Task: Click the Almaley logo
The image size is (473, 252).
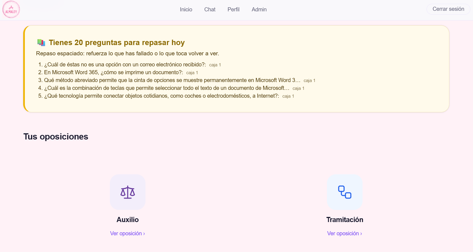Action: [x=11, y=9]
